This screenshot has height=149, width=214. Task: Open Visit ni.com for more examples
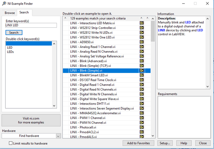pyautogui.click(x=30, y=120)
